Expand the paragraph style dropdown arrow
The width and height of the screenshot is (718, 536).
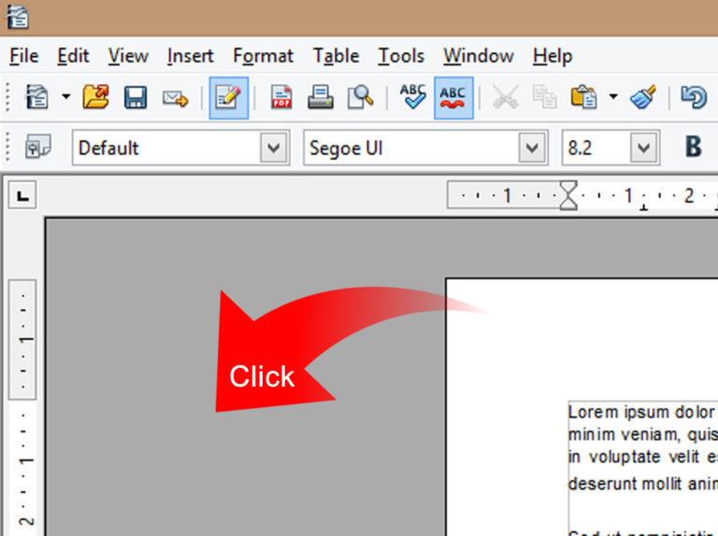click(x=274, y=148)
